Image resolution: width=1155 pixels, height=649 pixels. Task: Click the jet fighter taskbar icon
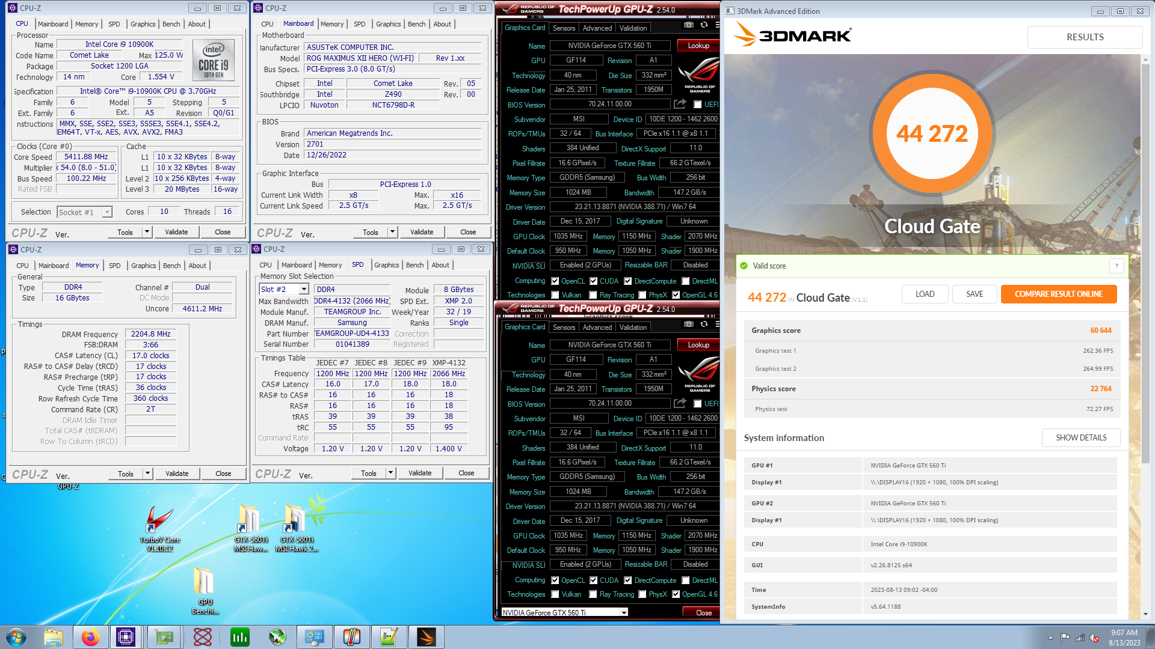tap(277, 637)
